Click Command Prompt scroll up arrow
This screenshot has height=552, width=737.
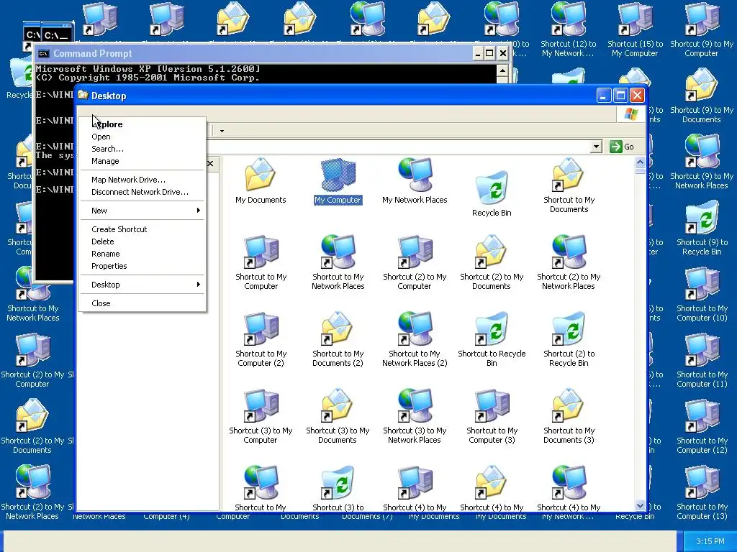[x=502, y=71]
